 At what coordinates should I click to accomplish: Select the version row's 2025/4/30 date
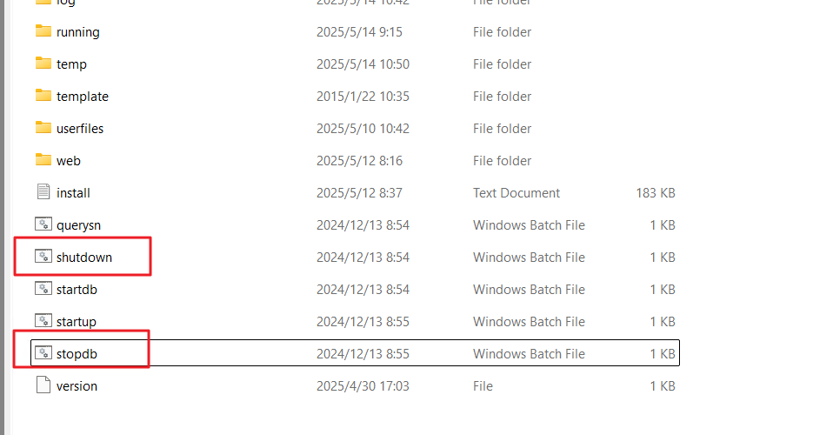(363, 386)
